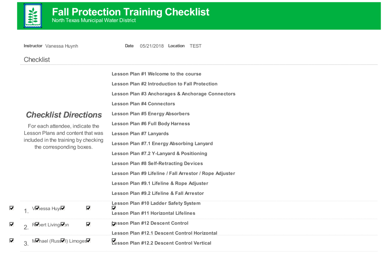The height and width of the screenshot is (263, 389).
Task: Click Lesson Plan #6 Full Body Harness
Action: click(x=151, y=124)
